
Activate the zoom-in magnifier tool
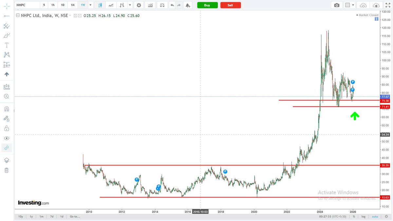(x=7, y=96)
